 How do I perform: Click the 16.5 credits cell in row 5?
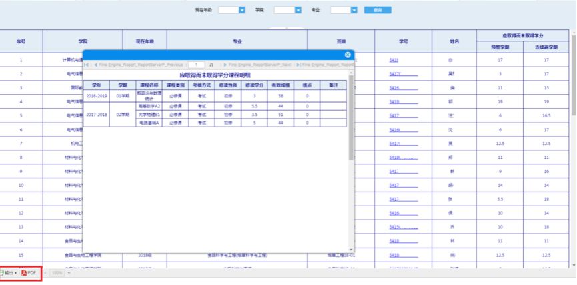[x=546, y=116]
